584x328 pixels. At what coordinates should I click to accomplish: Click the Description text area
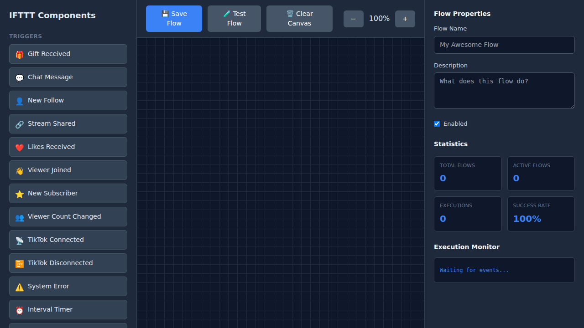504,90
